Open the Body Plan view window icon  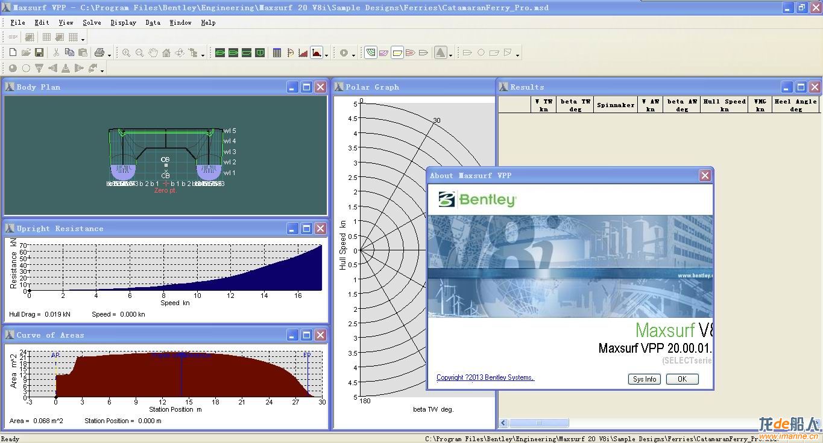click(x=260, y=53)
